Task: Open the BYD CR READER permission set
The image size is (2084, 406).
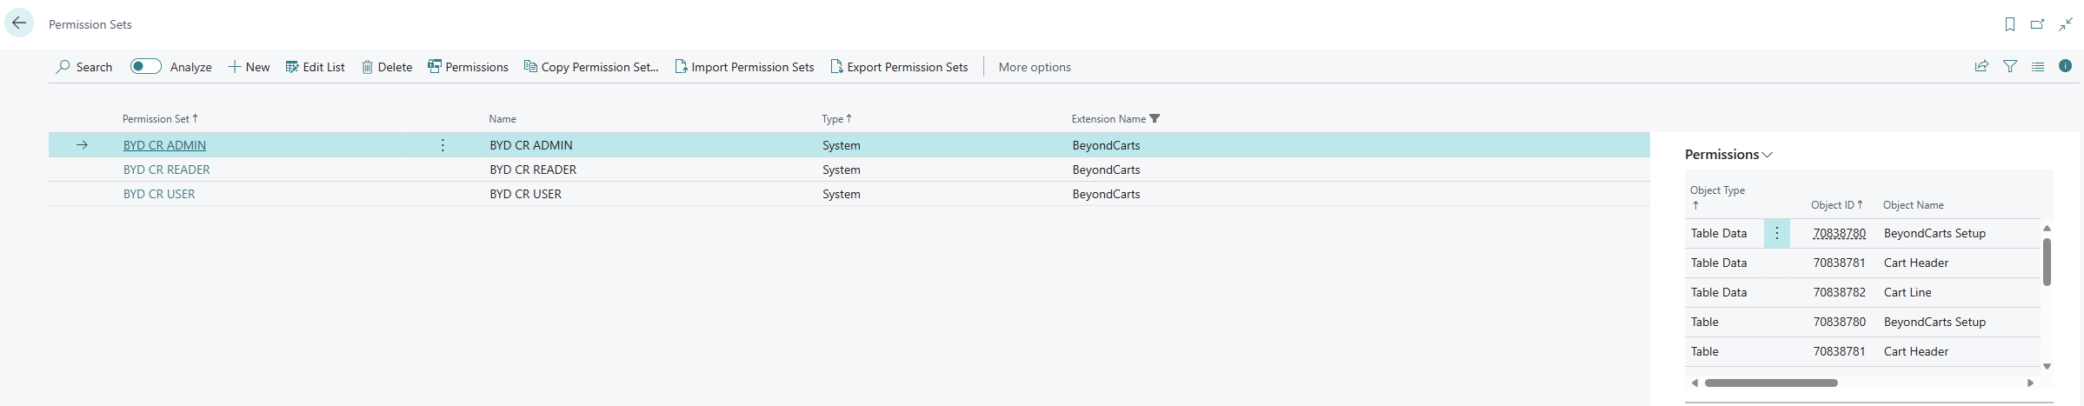Action: 166,170
